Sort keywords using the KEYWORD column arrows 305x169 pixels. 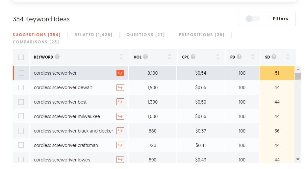pyautogui.click(x=121, y=57)
